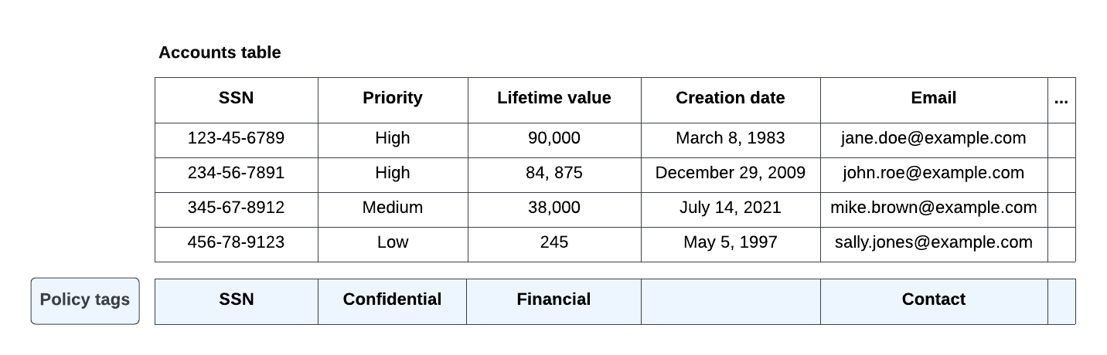Select the Financial policy tag

click(x=553, y=300)
